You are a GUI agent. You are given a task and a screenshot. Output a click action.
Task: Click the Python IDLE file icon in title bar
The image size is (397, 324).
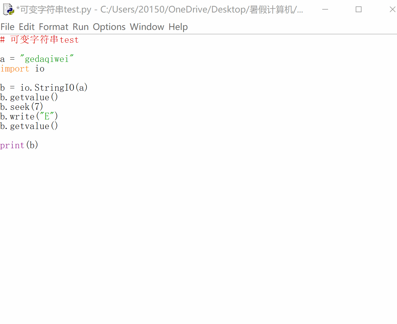8,9
